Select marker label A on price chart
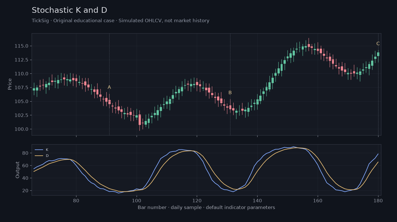The width and height of the screenshot is (397, 222). [109, 87]
